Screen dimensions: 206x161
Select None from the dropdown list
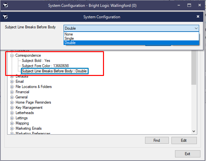tap(69, 34)
